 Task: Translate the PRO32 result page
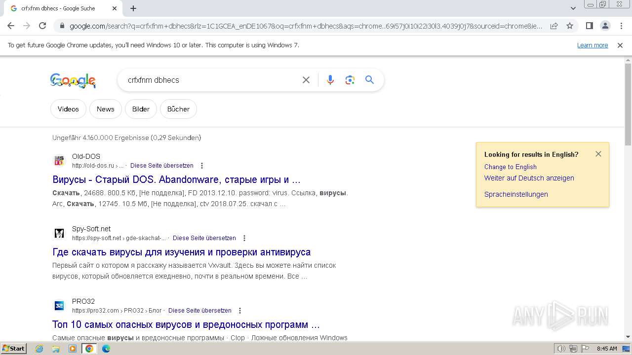(x=200, y=311)
